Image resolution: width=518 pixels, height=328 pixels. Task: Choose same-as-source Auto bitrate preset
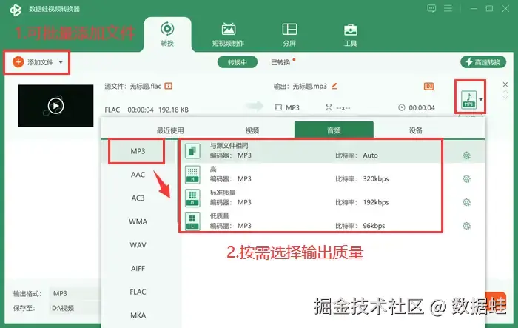pyautogui.click(x=332, y=151)
